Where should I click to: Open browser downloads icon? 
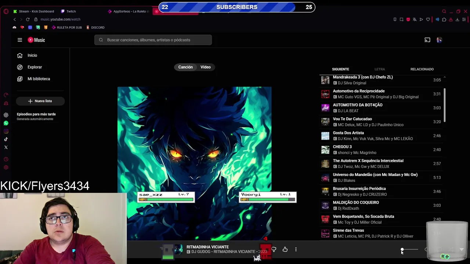(457, 19)
